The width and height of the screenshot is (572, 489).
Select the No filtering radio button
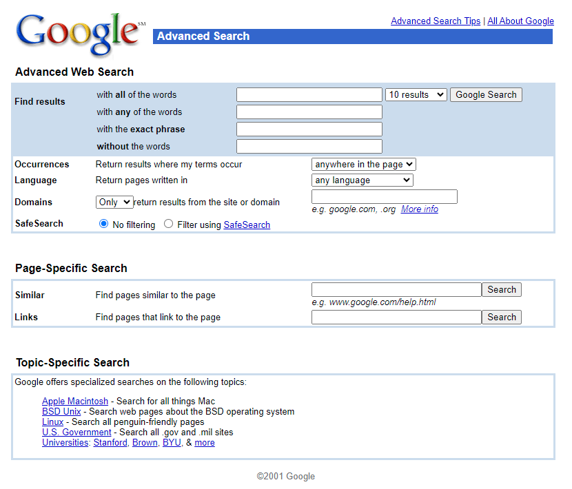[x=103, y=224]
